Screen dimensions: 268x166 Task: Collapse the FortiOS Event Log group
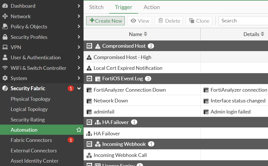[89, 79]
